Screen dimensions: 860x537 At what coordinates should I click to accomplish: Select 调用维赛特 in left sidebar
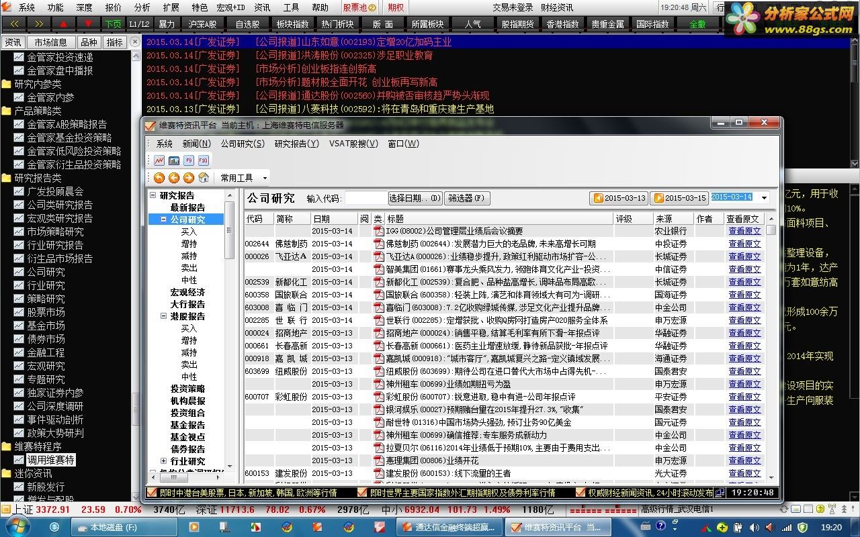50,460
